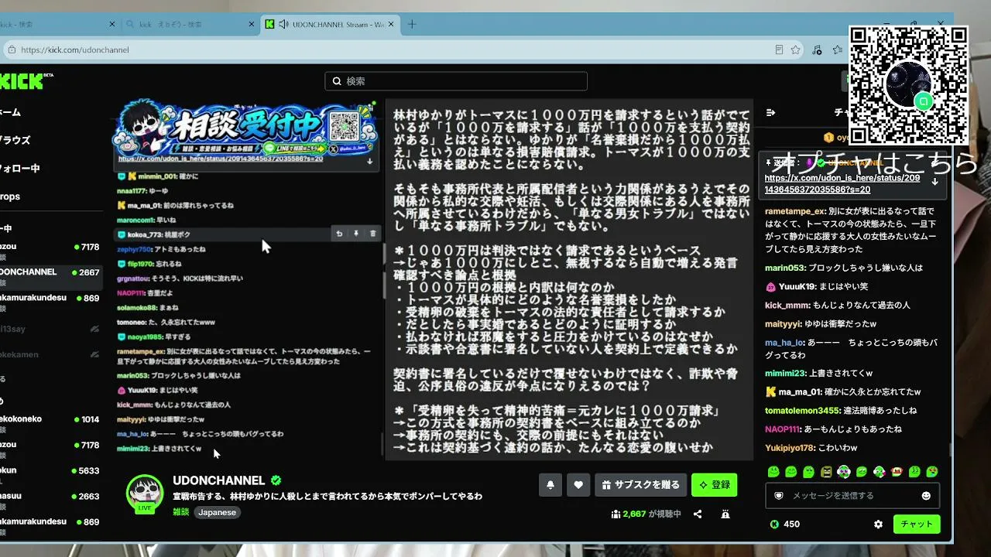Click username NAOP111 in right chat
Screen dimensions: 991x557
(782, 429)
